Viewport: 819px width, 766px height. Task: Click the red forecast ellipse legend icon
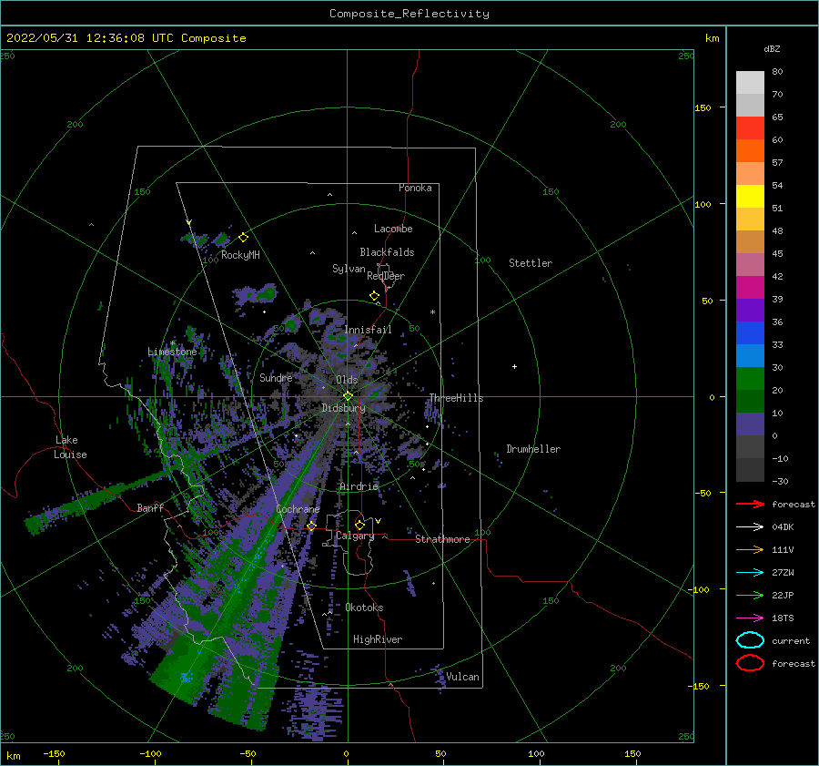(750, 663)
